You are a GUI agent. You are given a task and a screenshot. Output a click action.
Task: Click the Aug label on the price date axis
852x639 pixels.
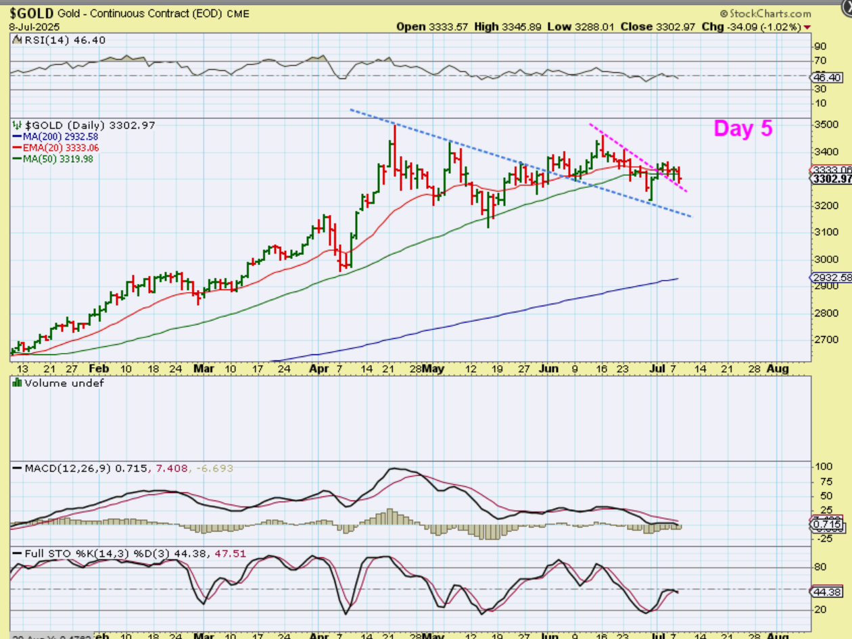click(x=779, y=369)
